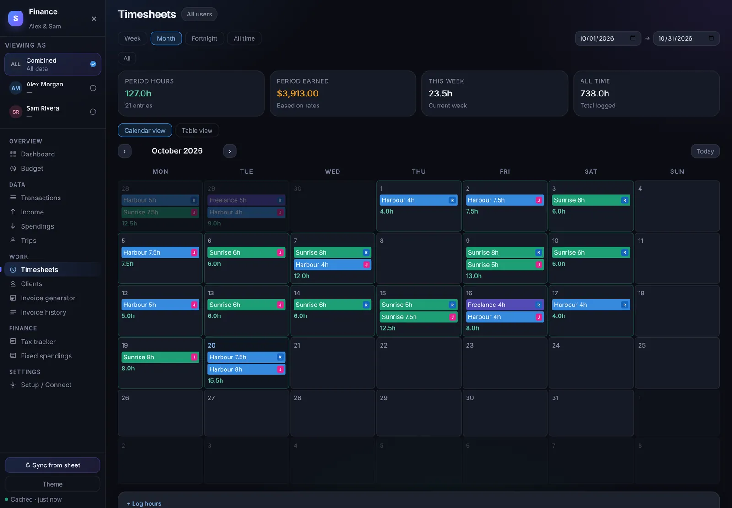Click the Dashboard grid icon

point(13,154)
